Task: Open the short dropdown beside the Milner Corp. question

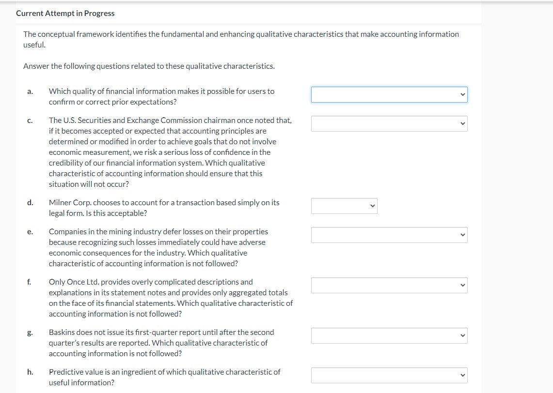Action: (x=344, y=206)
